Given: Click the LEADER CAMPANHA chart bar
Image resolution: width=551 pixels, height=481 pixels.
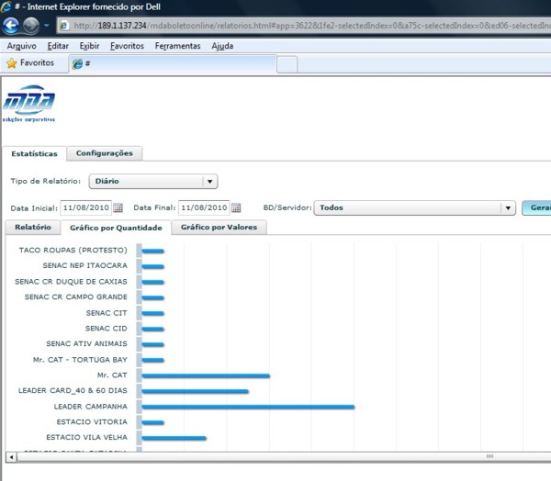Looking at the screenshot, I should coord(248,407).
